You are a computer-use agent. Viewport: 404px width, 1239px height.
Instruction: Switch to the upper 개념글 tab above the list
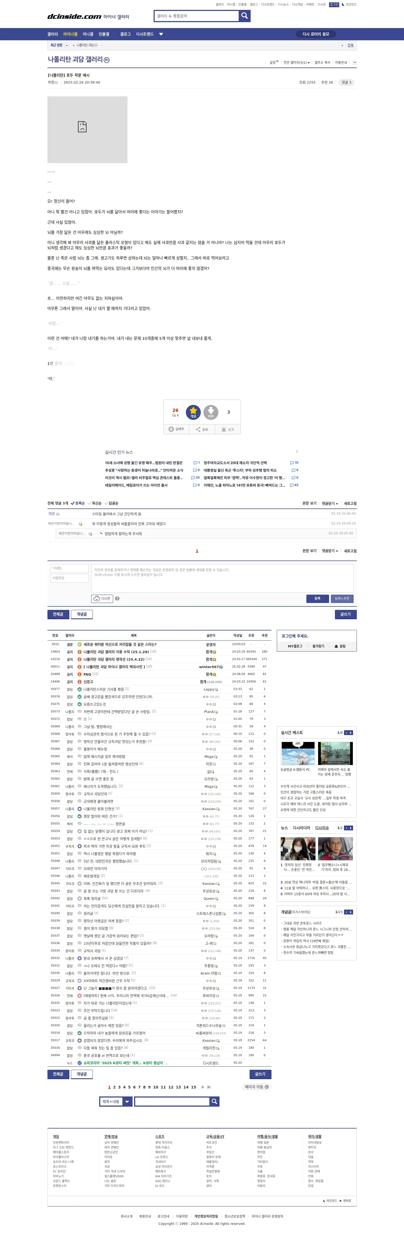click(82, 614)
